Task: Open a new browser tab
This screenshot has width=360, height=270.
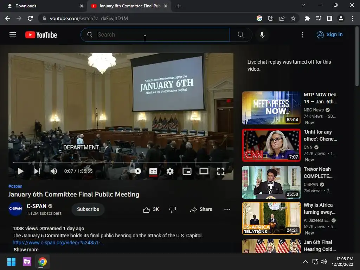Action: tap(179, 6)
